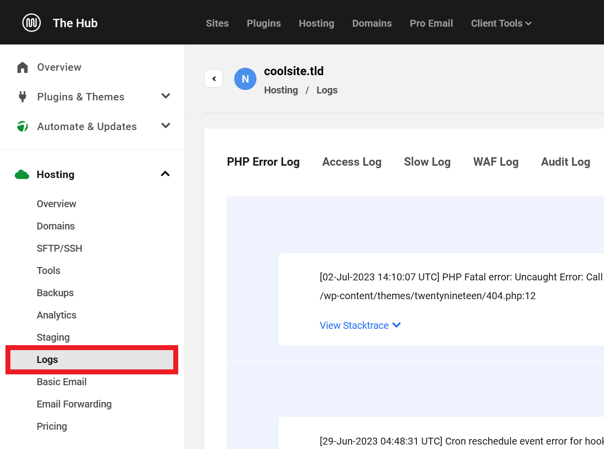The width and height of the screenshot is (604, 449).
Task: Click the green Hosting cloud icon
Action: click(22, 175)
